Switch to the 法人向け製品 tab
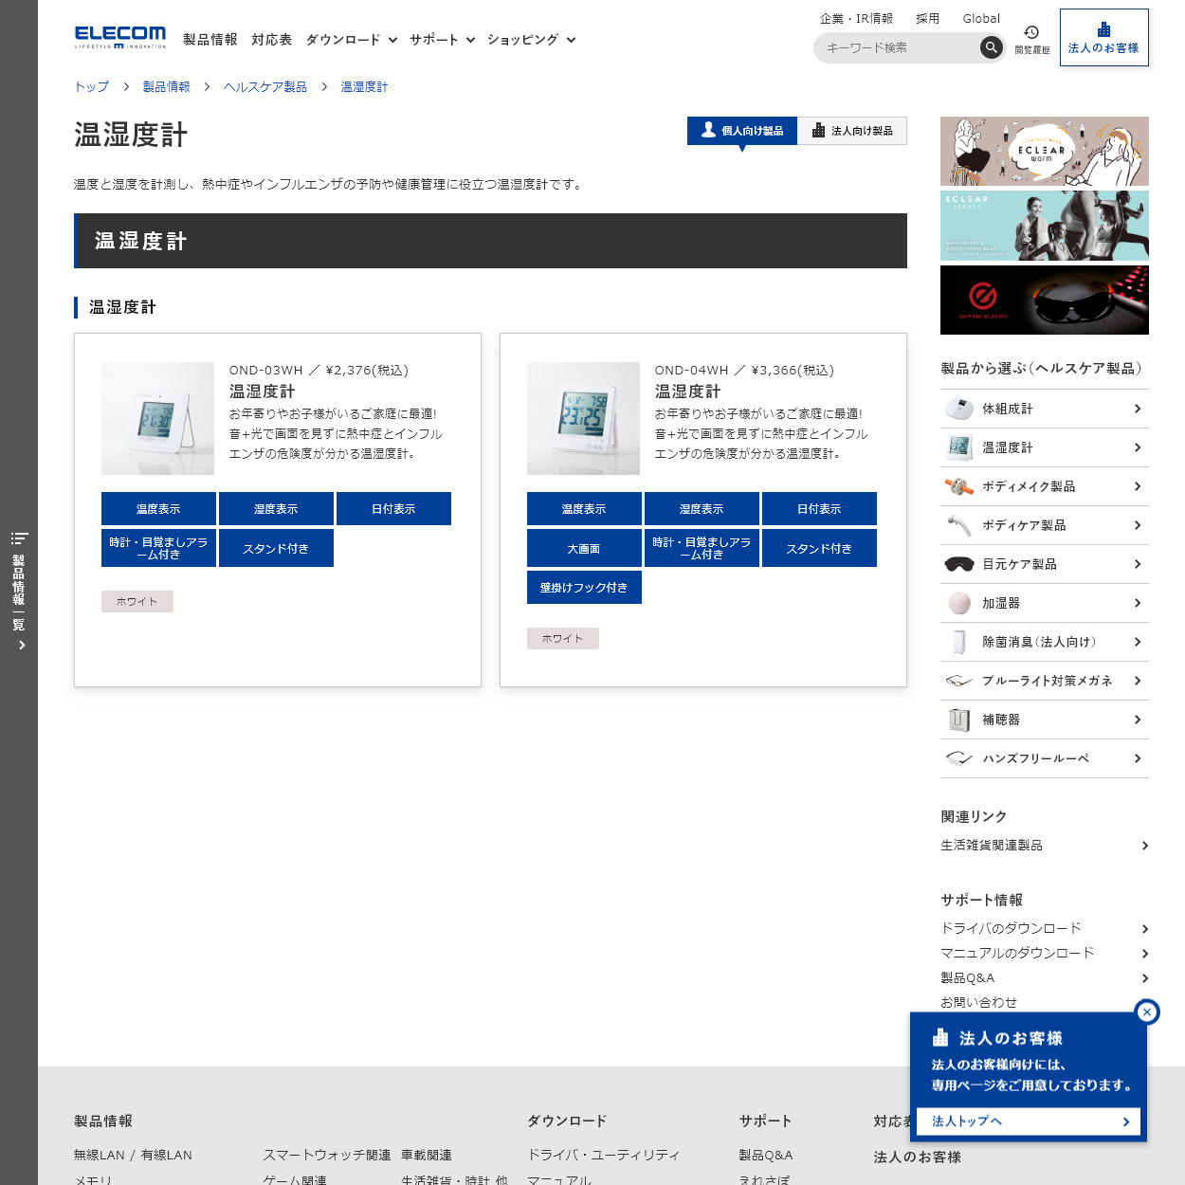Viewport: 1185px width, 1185px height. [851, 131]
